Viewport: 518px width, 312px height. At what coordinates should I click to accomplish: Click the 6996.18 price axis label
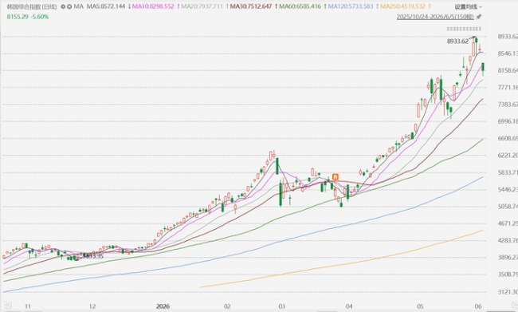click(x=508, y=122)
